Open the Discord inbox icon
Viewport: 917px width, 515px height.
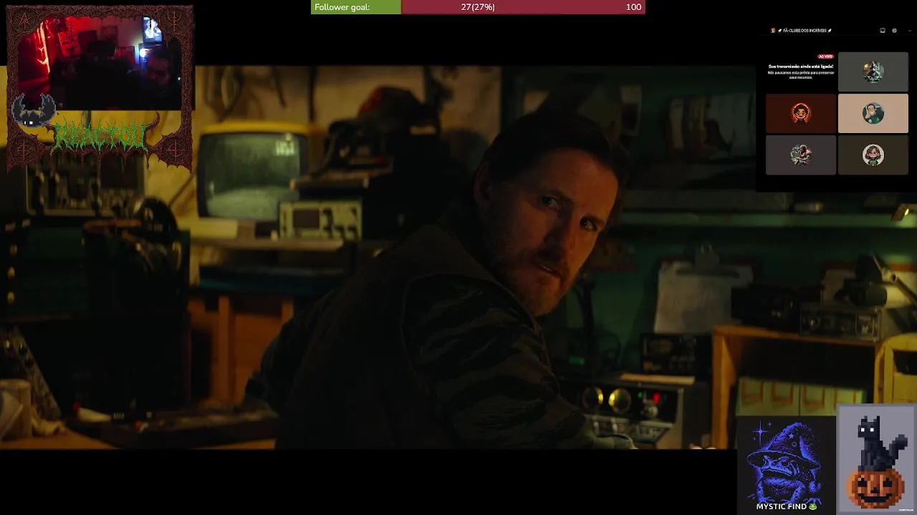tap(883, 31)
